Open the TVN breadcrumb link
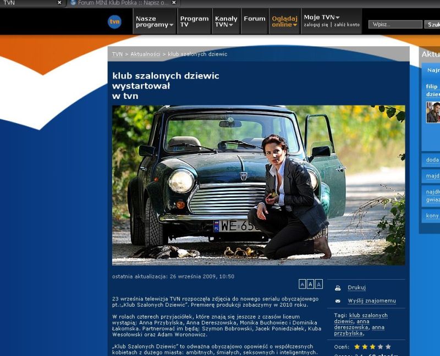 click(x=117, y=54)
